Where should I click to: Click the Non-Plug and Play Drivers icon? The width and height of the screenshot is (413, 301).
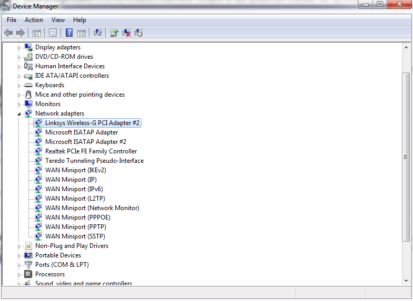tap(28, 246)
